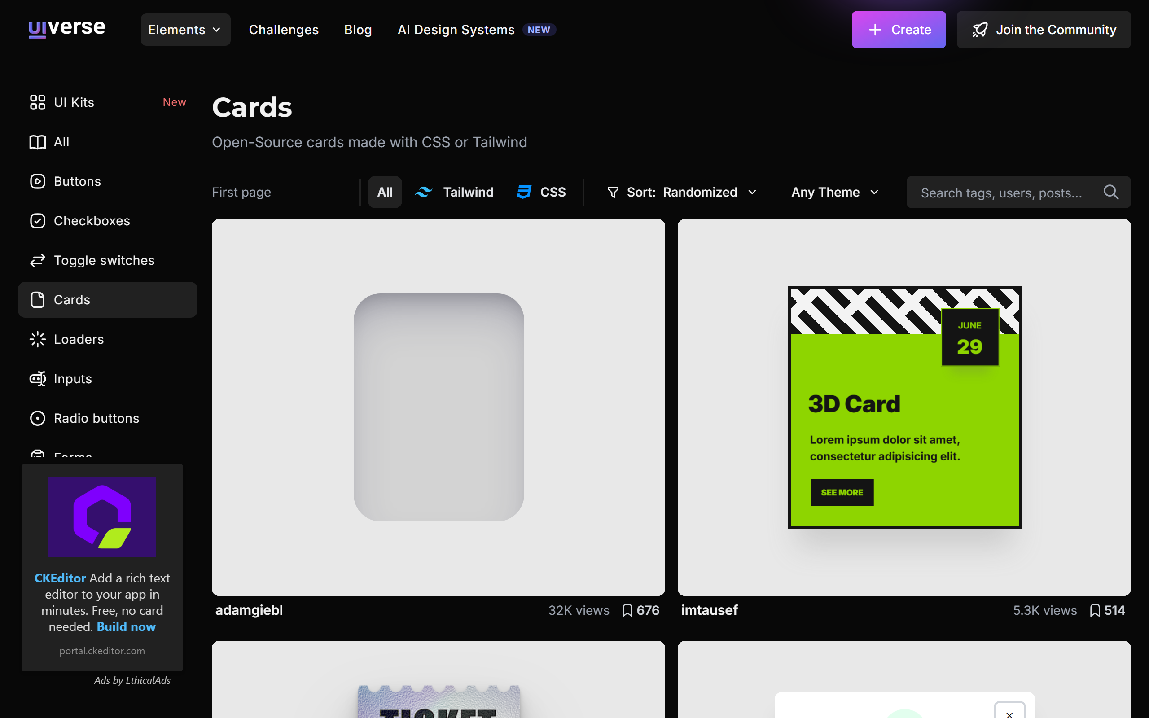Click the search magnifier icon
This screenshot has height=718, width=1149.
1111,193
